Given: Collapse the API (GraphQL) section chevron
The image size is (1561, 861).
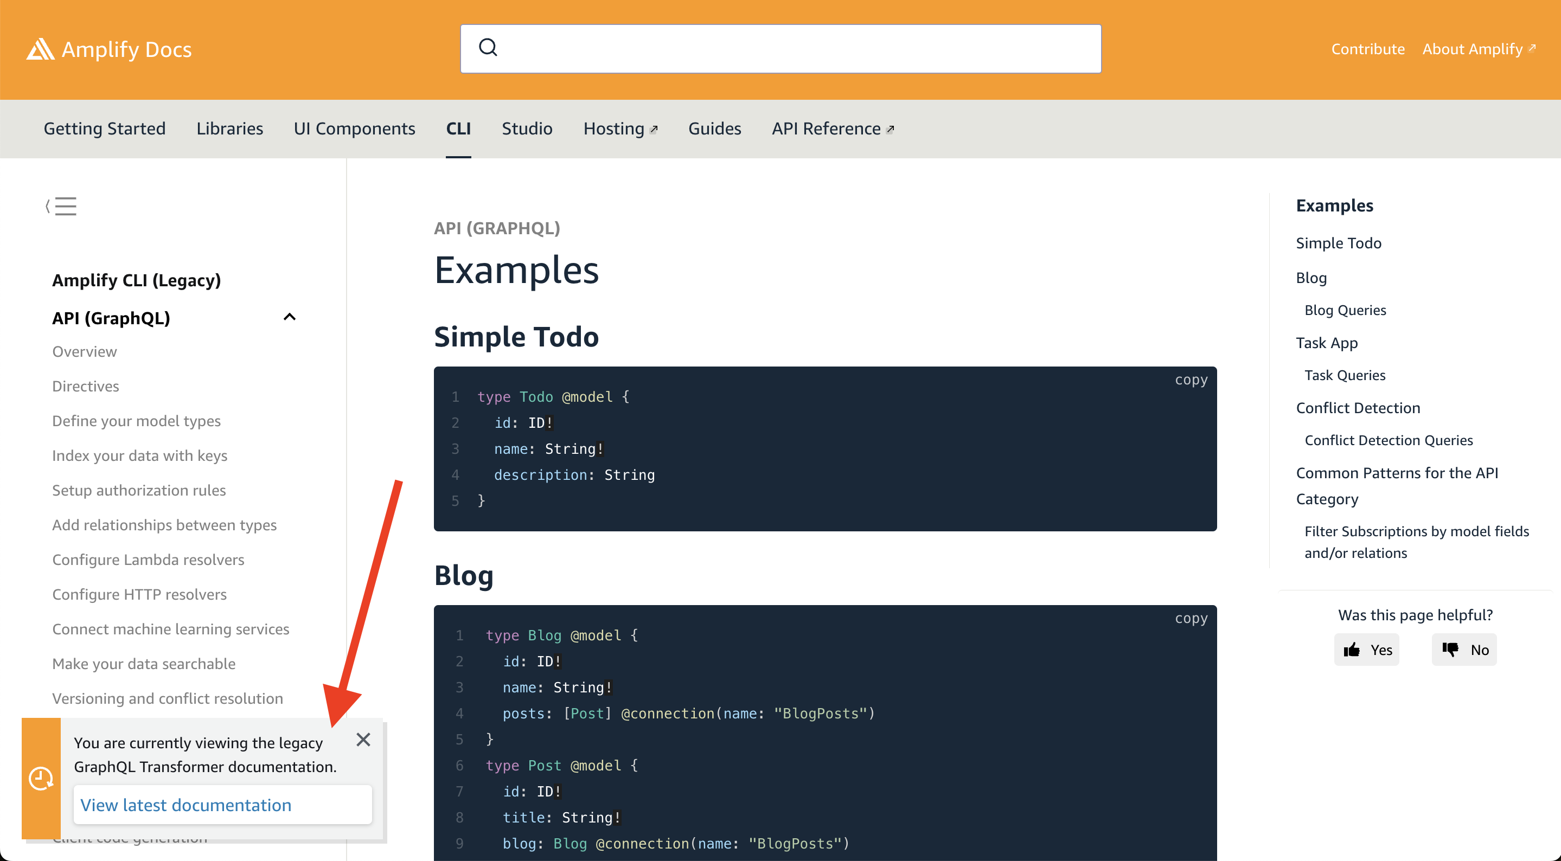Looking at the screenshot, I should coord(289,316).
